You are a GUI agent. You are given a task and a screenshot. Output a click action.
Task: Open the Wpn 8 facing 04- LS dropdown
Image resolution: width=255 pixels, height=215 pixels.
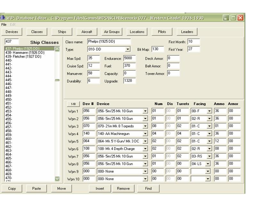[x=208, y=164]
